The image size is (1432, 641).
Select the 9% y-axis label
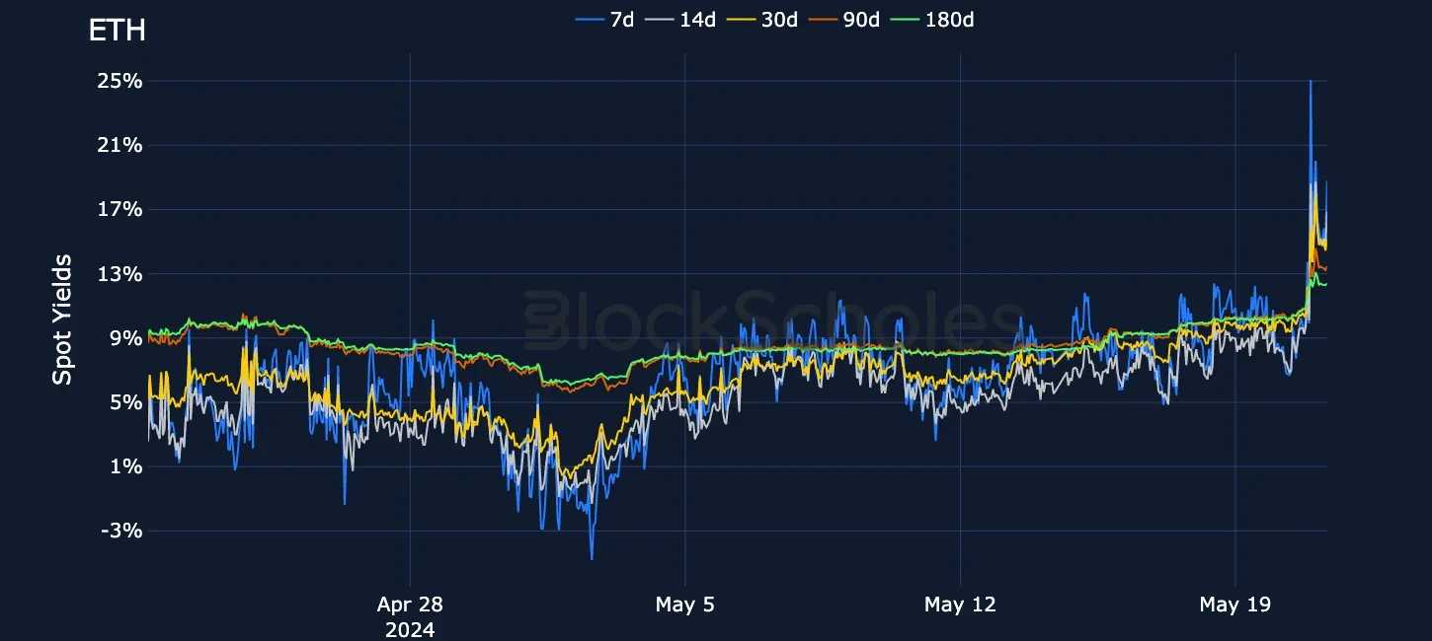tap(125, 338)
